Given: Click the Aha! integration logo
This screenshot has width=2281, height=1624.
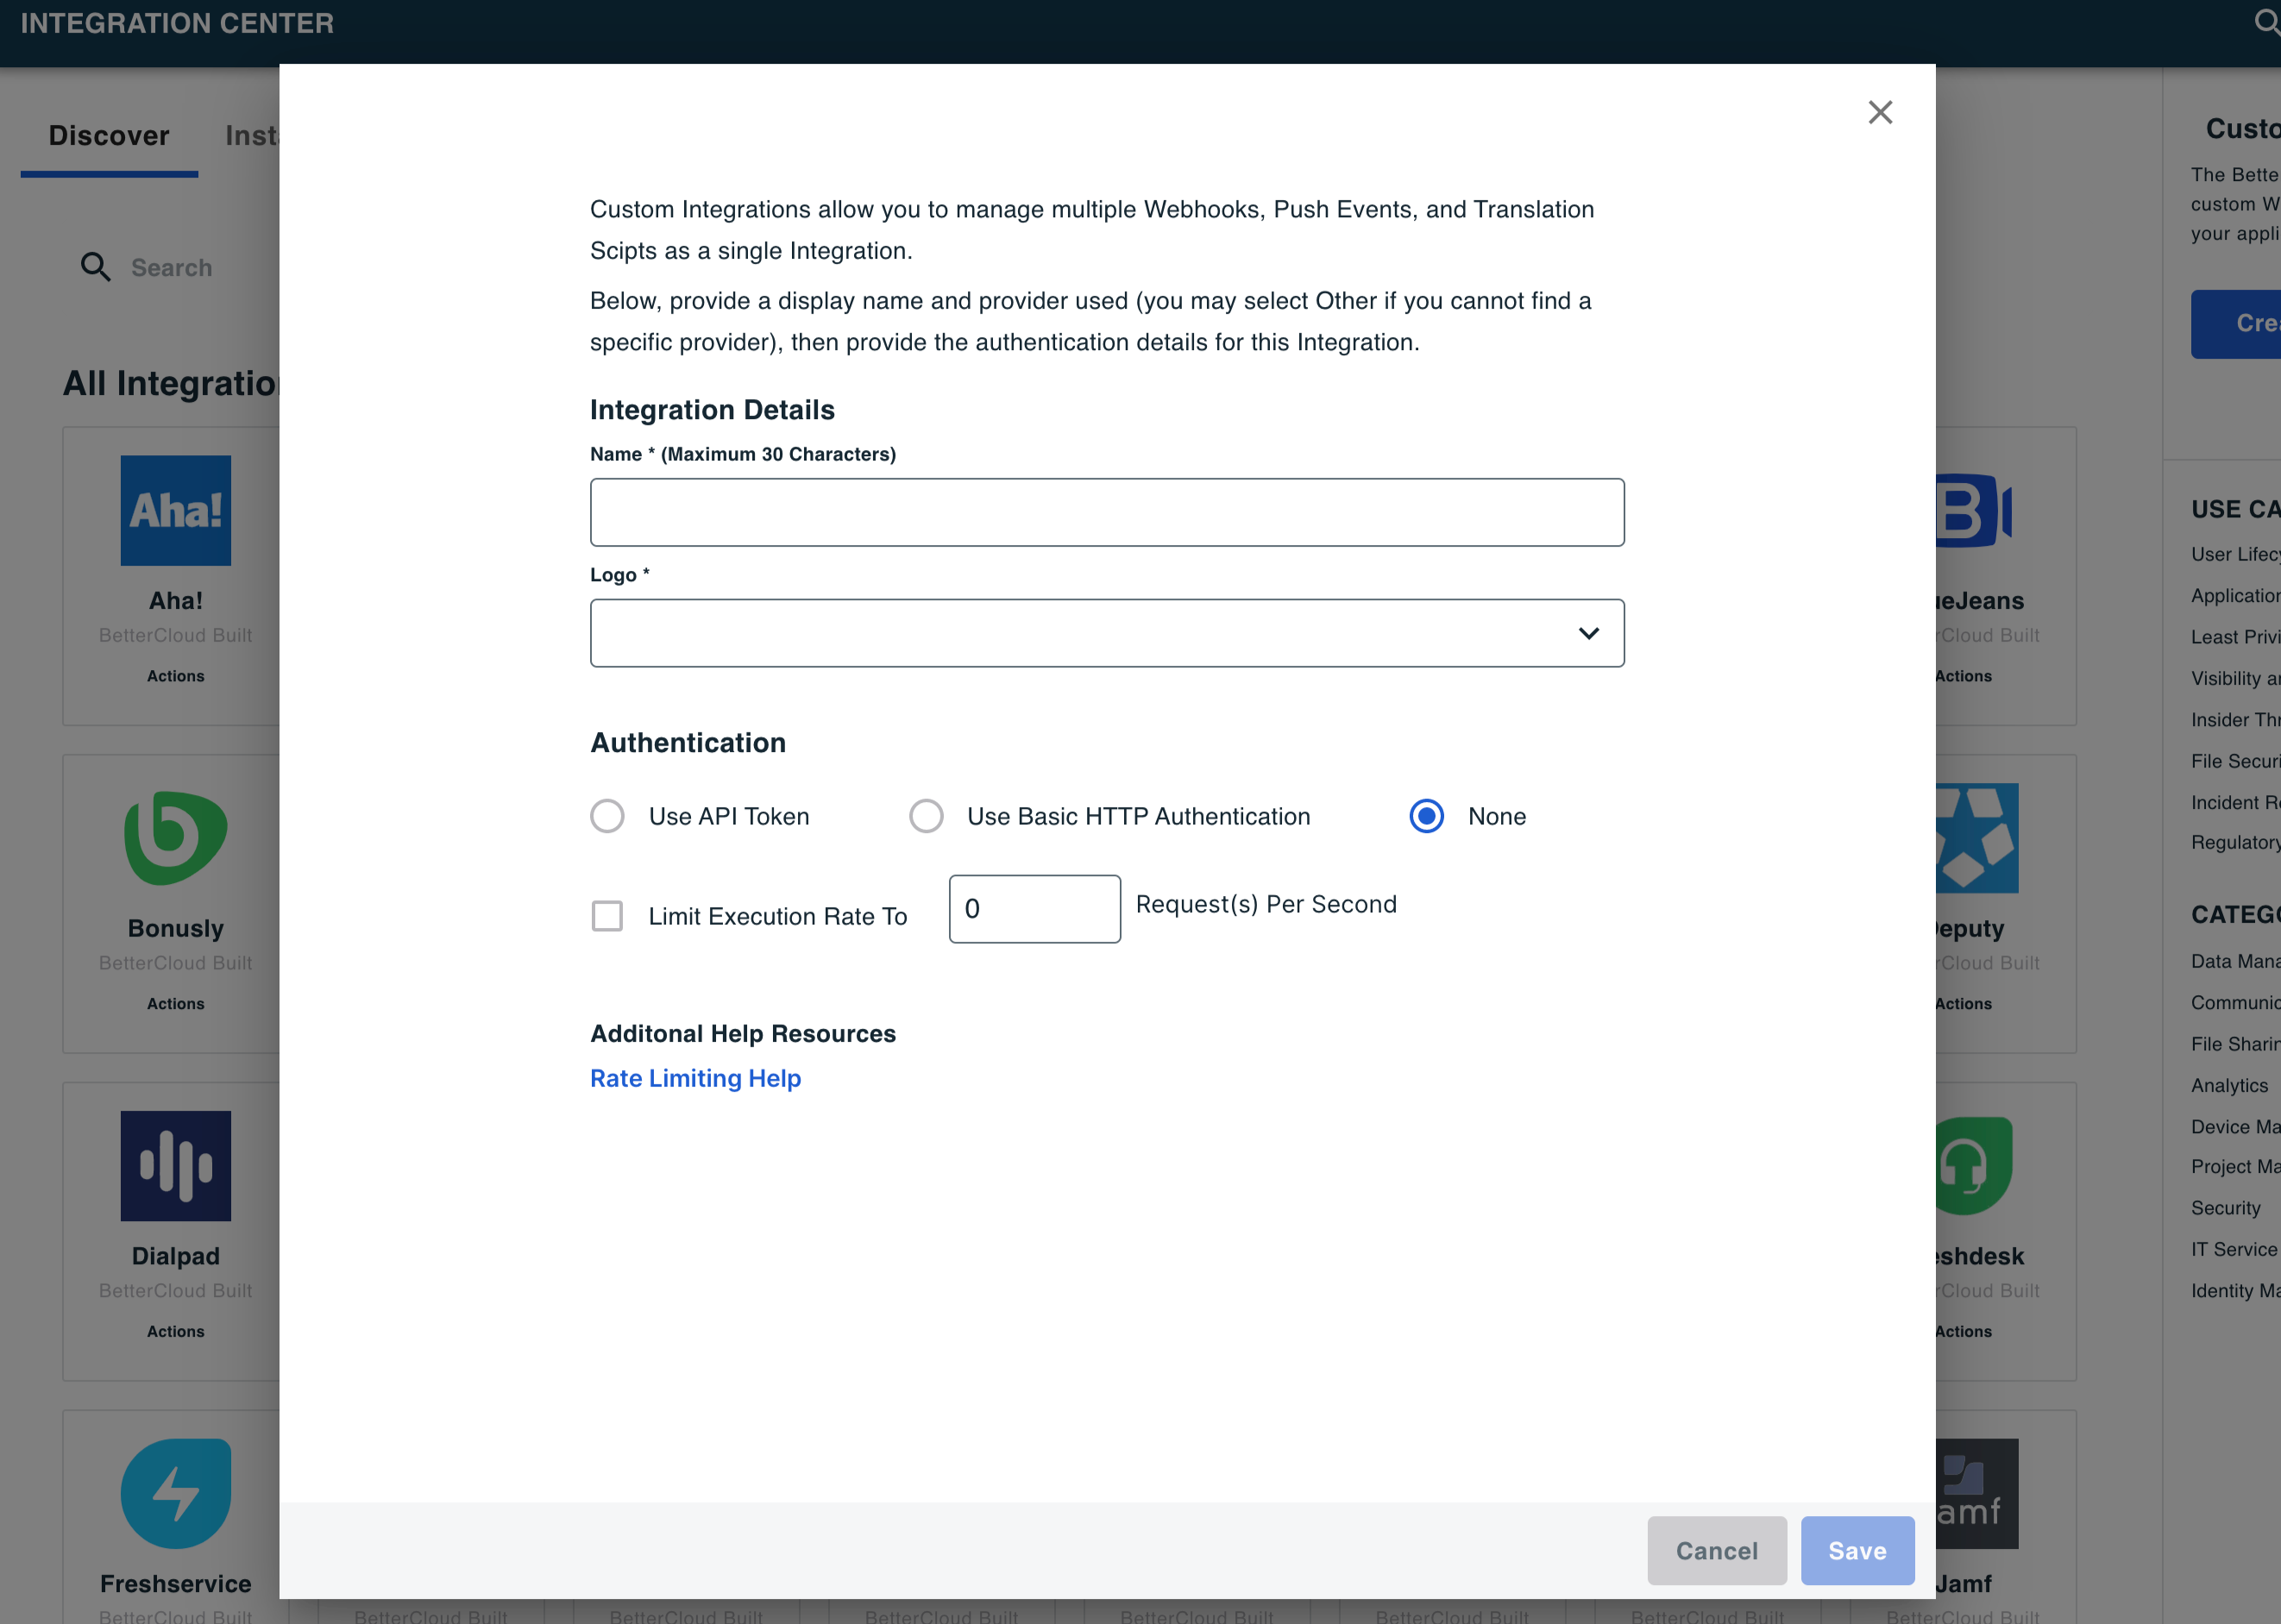Looking at the screenshot, I should click(x=175, y=510).
